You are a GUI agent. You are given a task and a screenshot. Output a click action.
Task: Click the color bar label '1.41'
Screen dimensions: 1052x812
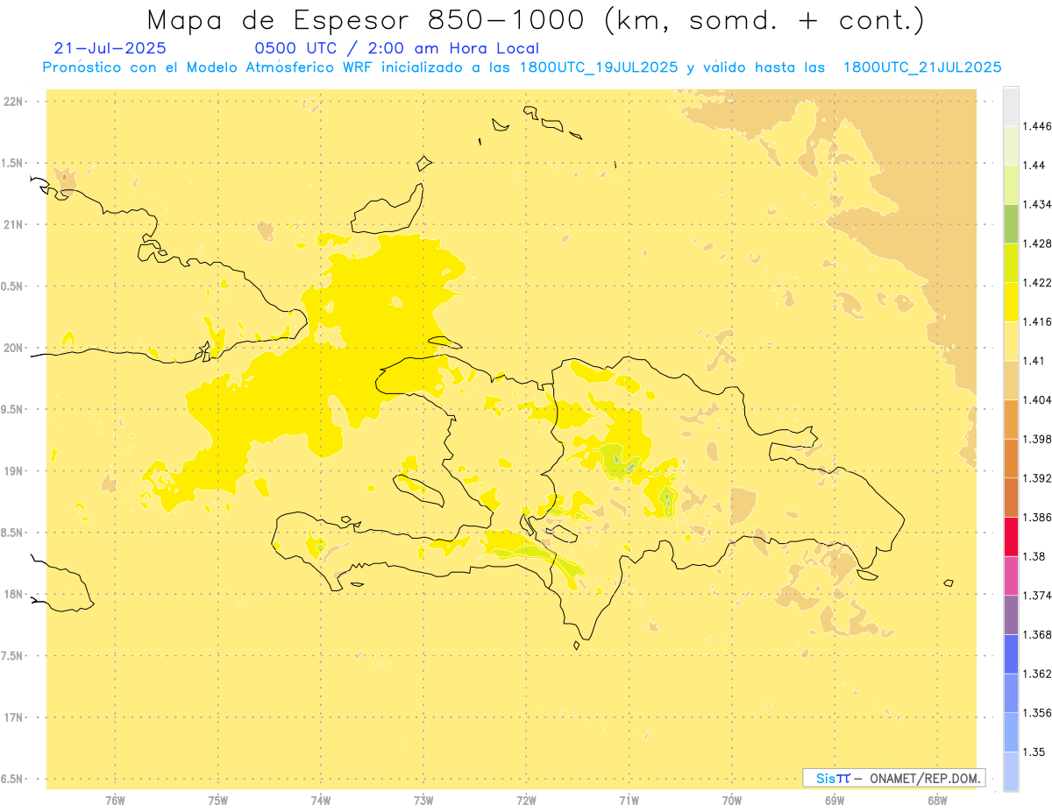tap(1033, 361)
